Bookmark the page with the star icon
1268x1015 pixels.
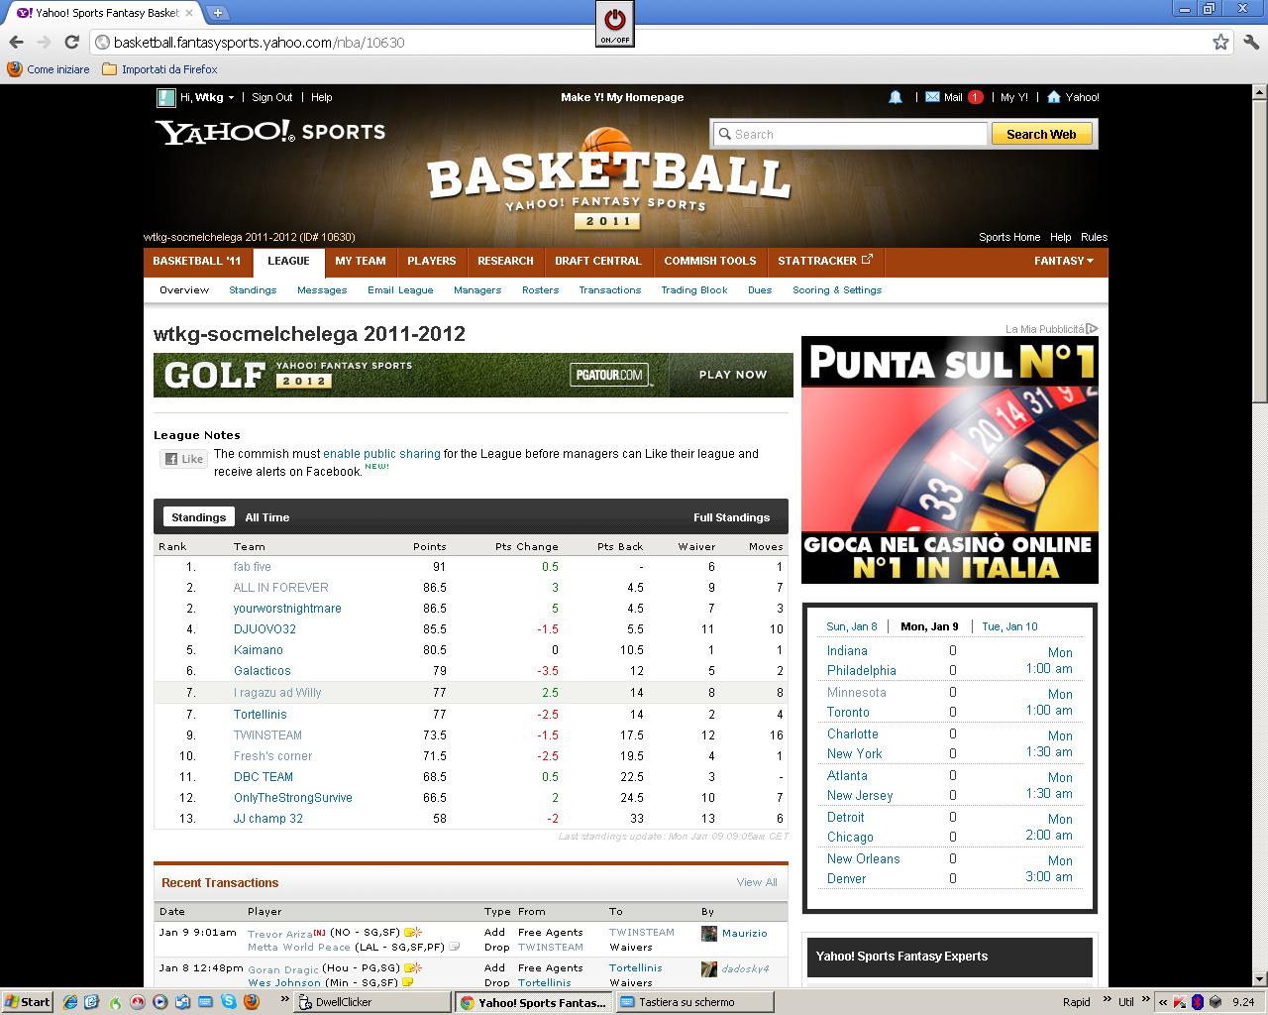pyautogui.click(x=1220, y=42)
